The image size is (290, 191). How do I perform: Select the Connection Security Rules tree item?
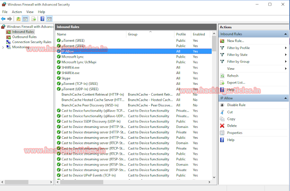click(x=32, y=42)
